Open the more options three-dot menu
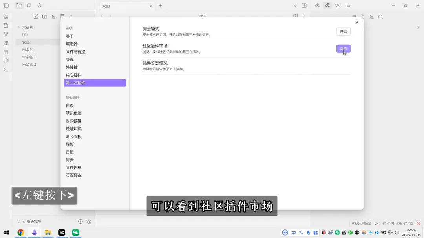 (303, 16)
